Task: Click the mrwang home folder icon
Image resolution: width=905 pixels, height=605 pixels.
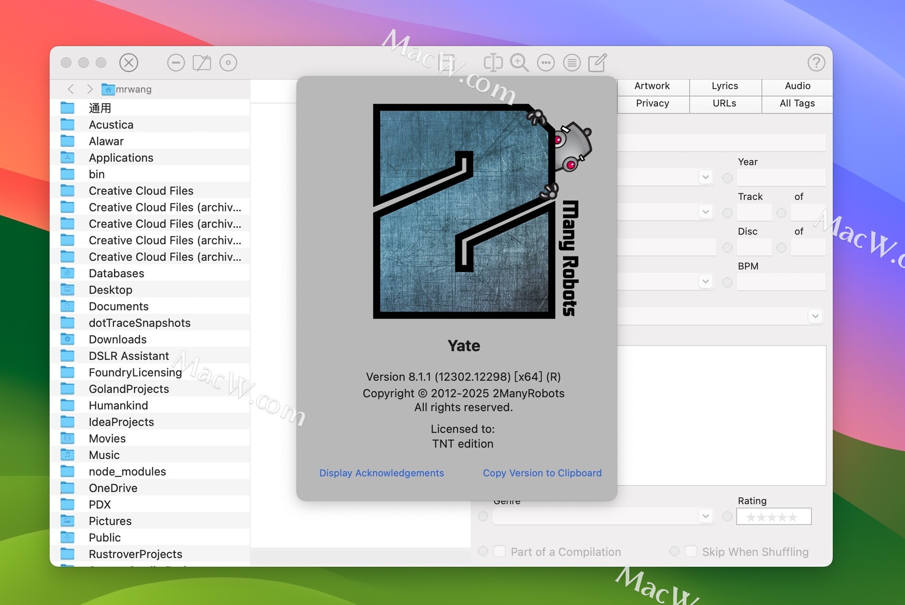Action: (x=108, y=89)
